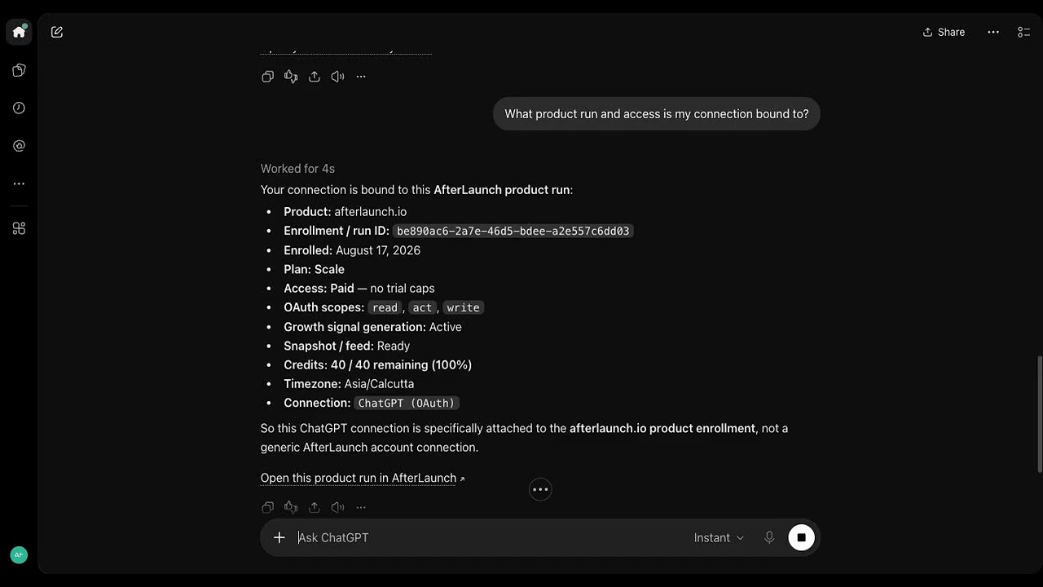Image resolution: width=1043 pixels, height=587 pixels.
Task: Click the floating ellipsis button above composer
Action: tap(540, 490)
